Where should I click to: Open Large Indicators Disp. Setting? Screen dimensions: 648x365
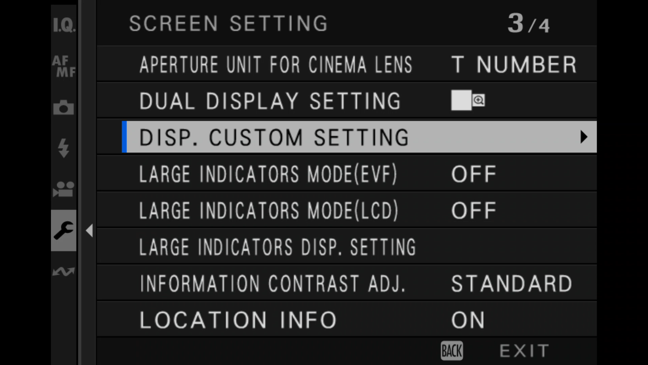pyautogui.click(x=347, y=247)
